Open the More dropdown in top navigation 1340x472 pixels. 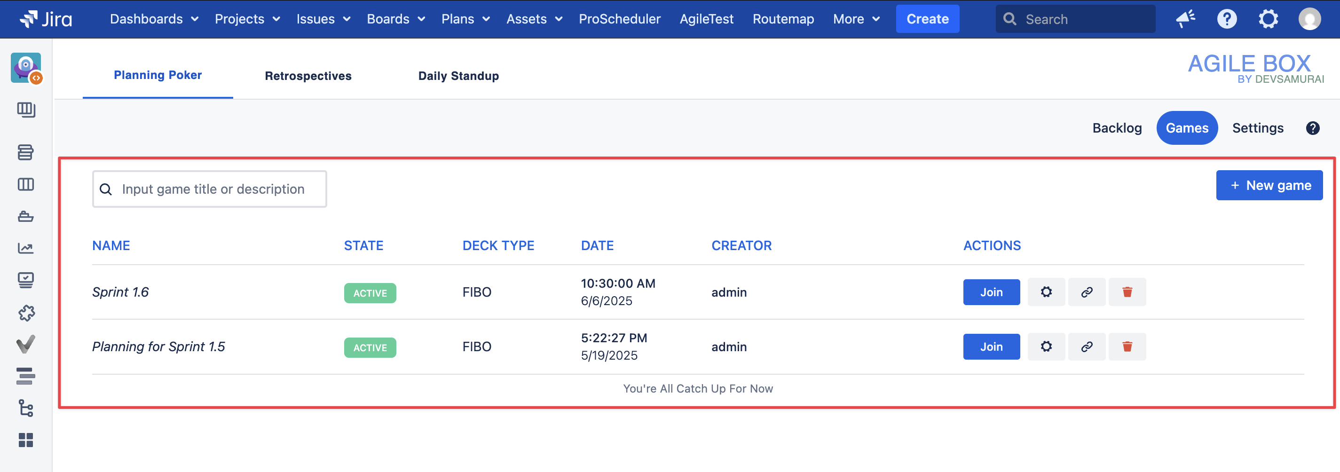pyautogui.click(x=856, y=19)
